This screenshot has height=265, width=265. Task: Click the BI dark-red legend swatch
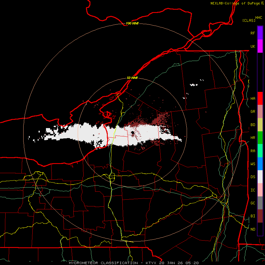coord(260,216)
